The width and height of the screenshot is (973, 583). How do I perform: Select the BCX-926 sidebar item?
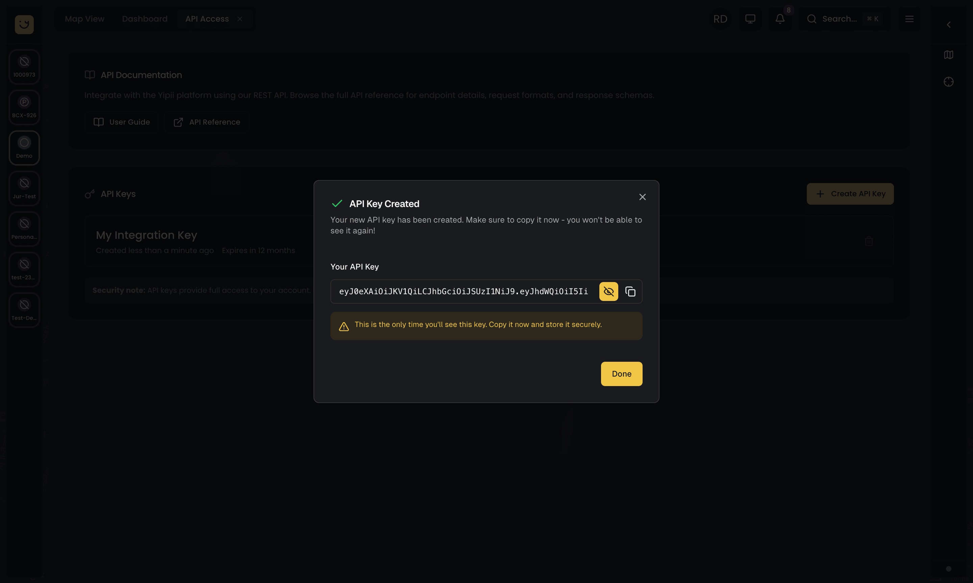[24, 107]
